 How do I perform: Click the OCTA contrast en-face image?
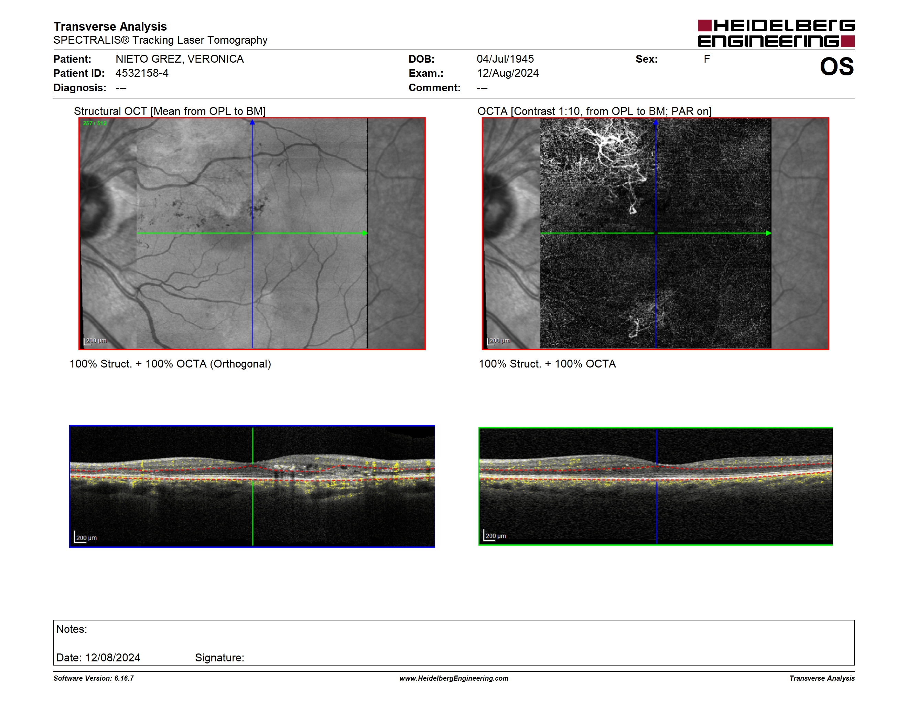pyautogui.click(x=655, y=234)
